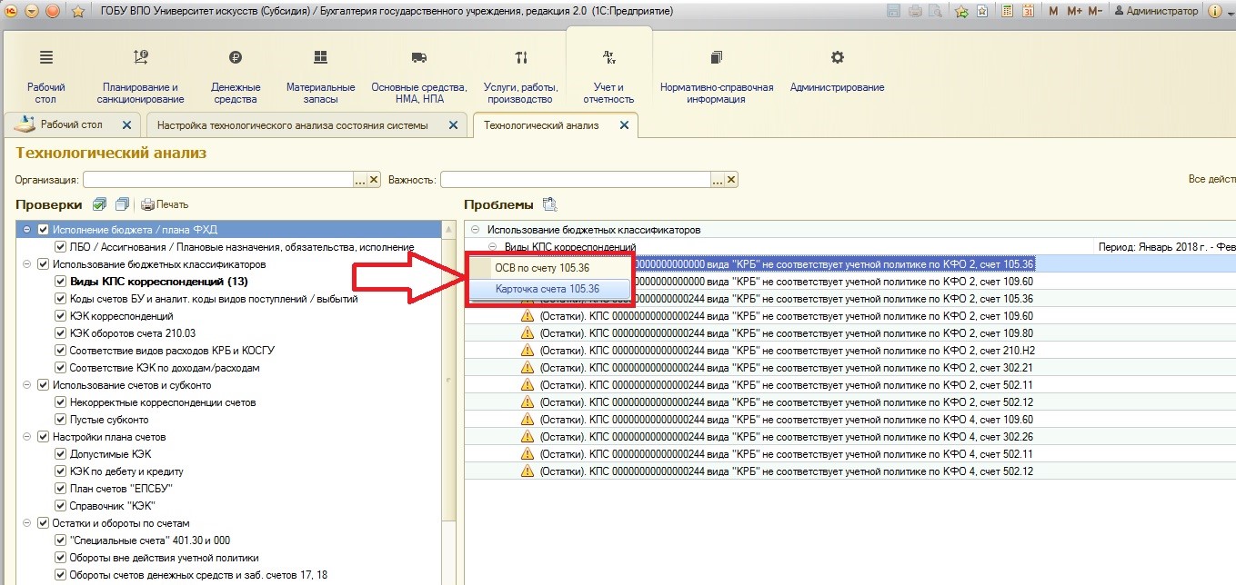Switch to the Настройка технологического анализа tab
The width and height of the screenshot is (1236, 585).
(292, 125)
